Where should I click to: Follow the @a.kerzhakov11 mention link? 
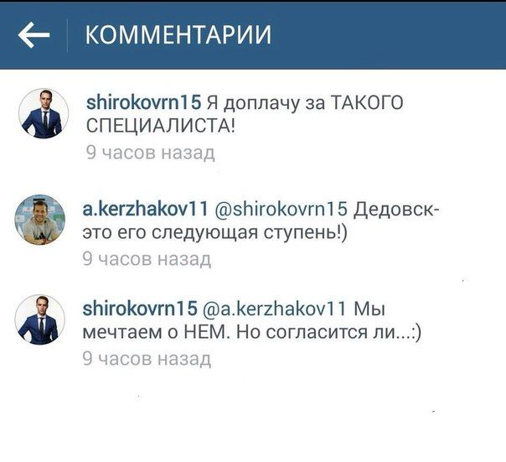275,309
